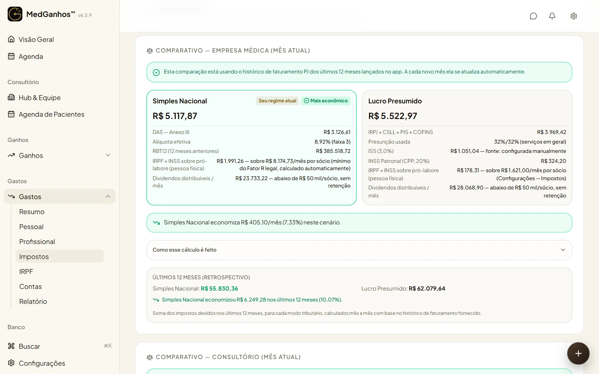This screenshot has height=374, width=599.
Task: Click the MedGanhos logo icon
Action: tap(15, 14)
